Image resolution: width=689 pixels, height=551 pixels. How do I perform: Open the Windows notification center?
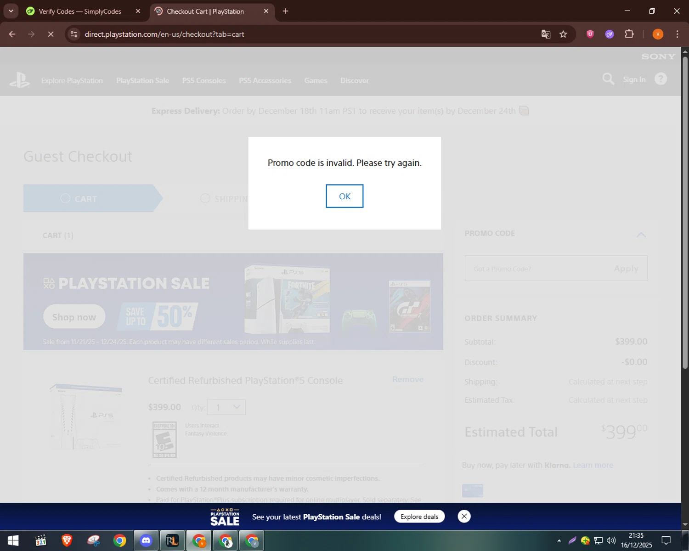[x=666, y=540]
